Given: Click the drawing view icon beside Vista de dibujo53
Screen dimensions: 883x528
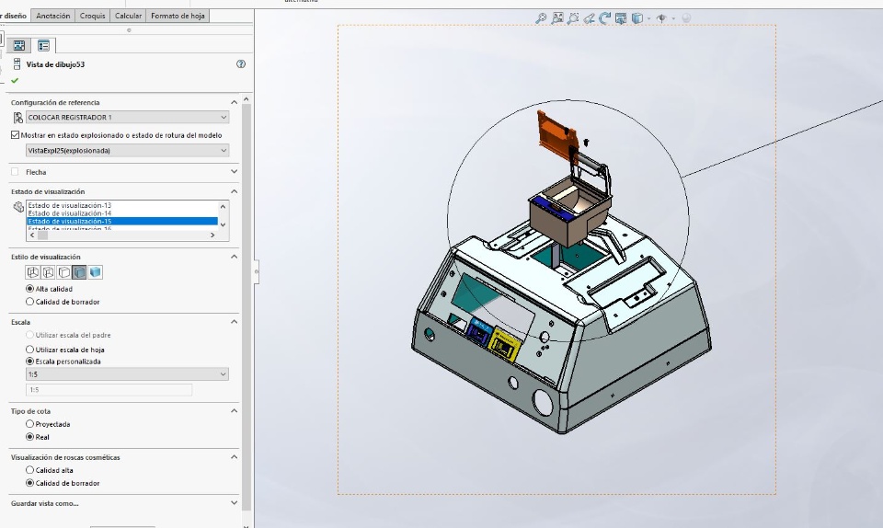Looking at the screenshot, I should pyautogui.click(x=17, y=64).
